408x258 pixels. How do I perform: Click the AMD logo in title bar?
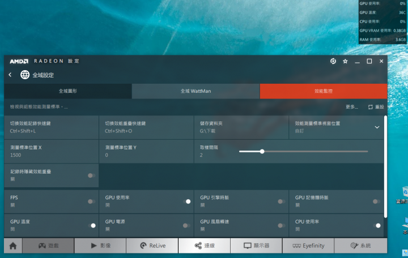pos(19,61)
